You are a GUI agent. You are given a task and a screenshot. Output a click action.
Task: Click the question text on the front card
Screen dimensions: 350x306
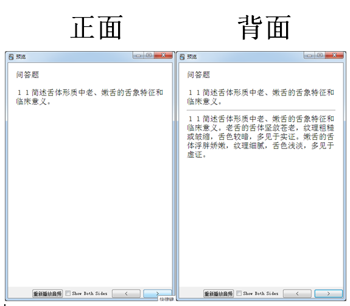click(x=89, y=97)
